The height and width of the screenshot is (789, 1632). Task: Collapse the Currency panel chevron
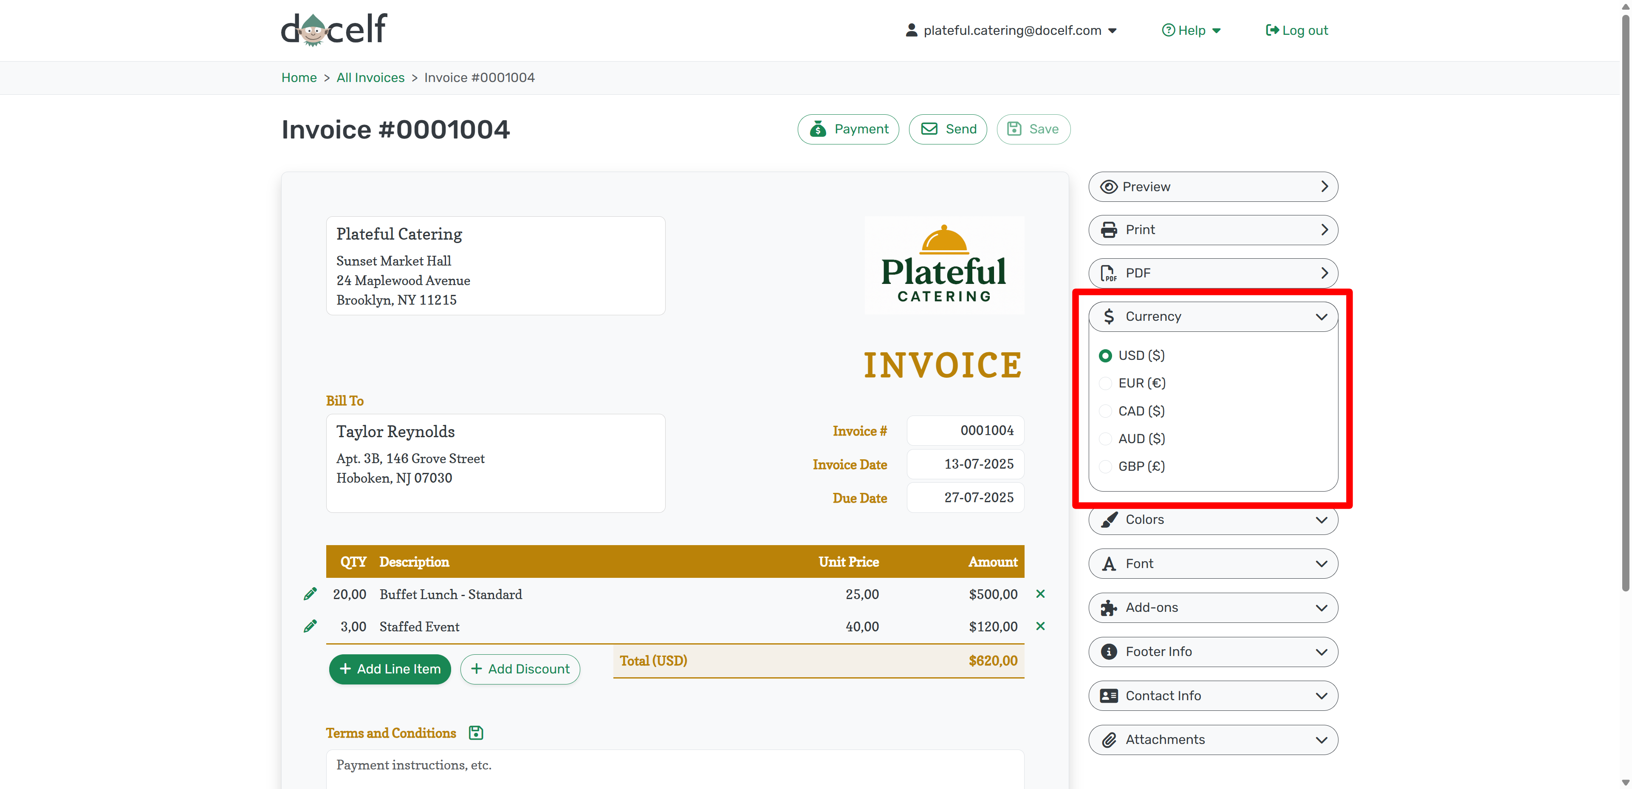1321,317
